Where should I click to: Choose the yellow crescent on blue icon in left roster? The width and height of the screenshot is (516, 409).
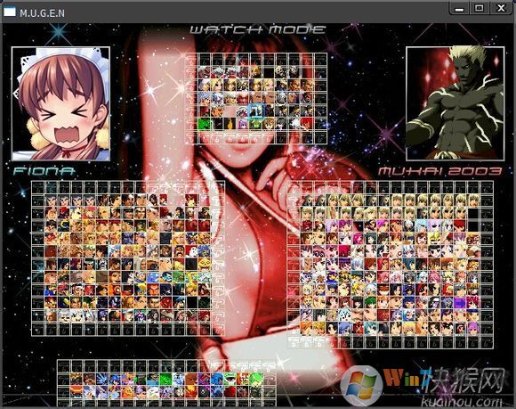(63, 225)
